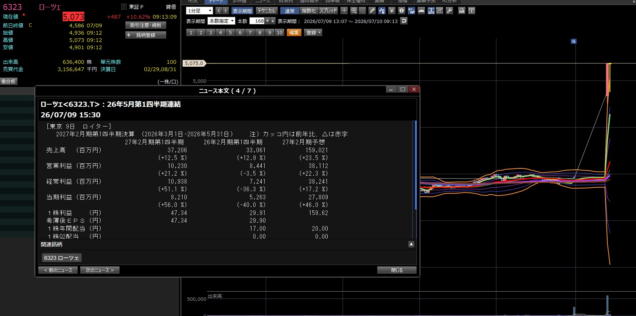Image resolution: width=636 pixels, height=316 pixels.
Task: Go to previous chart period arrow
Action: 219,11
